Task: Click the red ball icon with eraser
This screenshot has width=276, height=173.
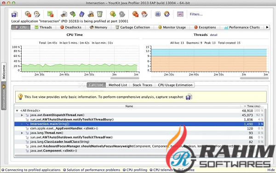Action: [x=144, y=14]
